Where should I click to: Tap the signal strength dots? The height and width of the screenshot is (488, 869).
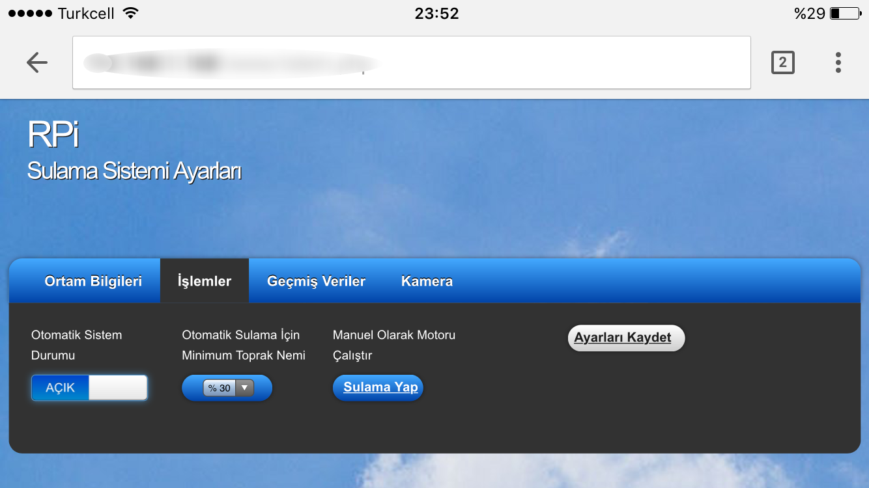[x=30, y=14]
